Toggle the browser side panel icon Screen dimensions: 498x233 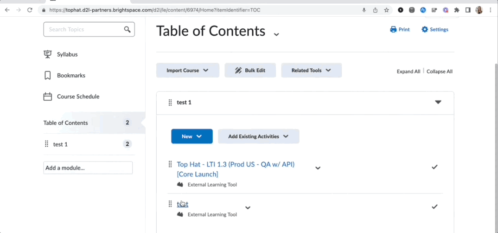(468, 10)
